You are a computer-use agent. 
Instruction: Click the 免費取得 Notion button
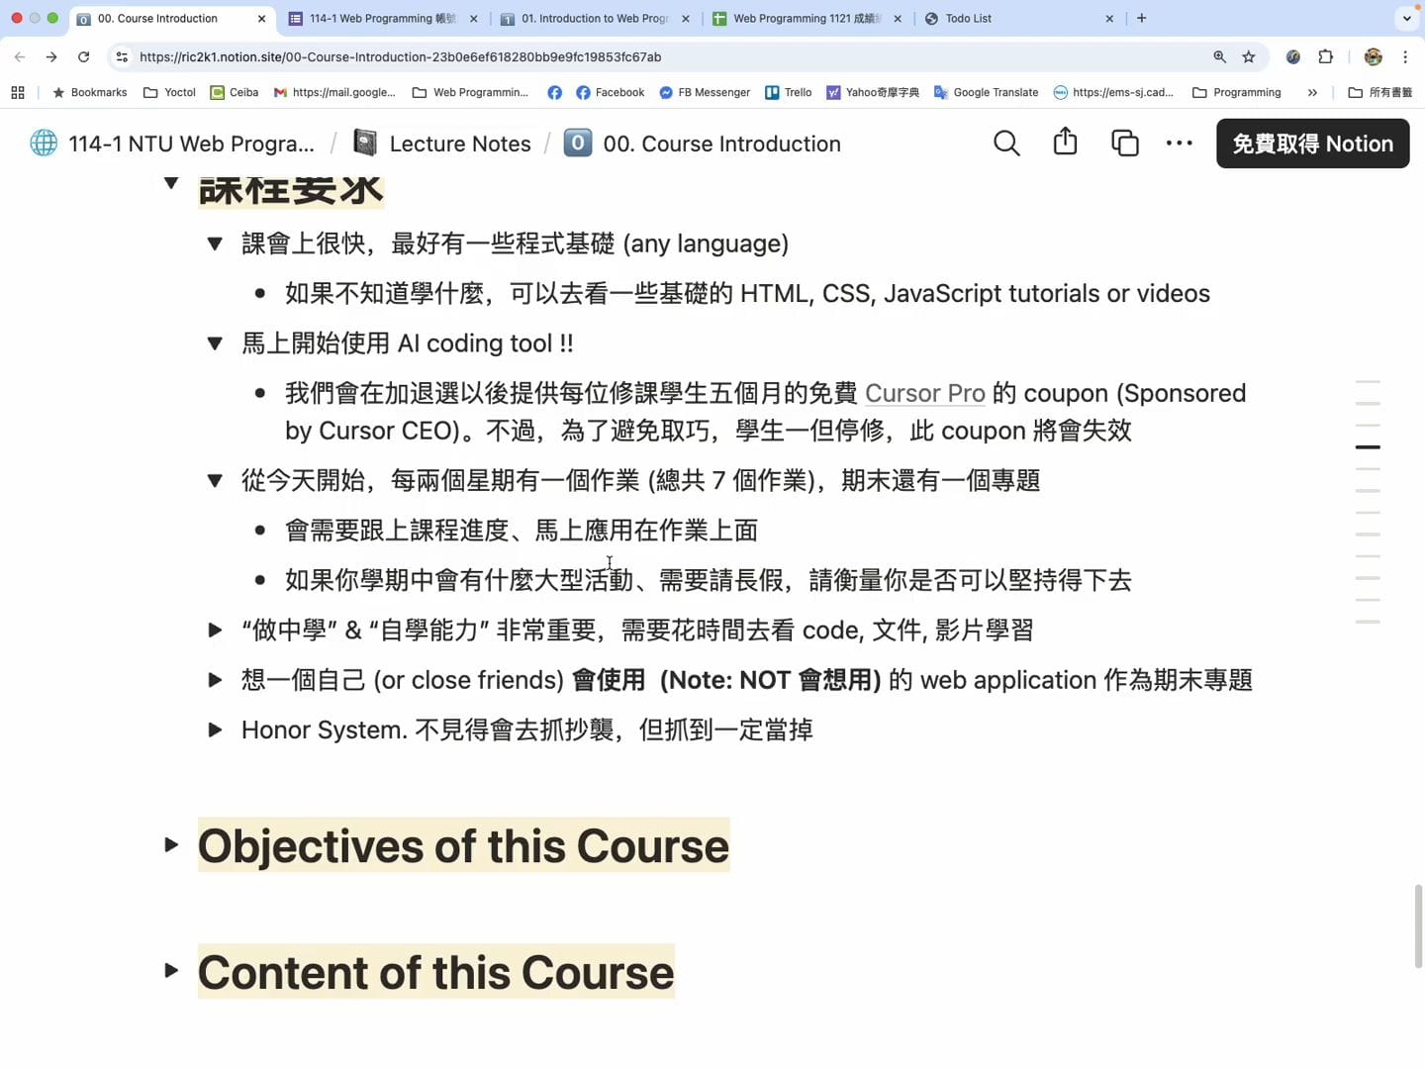[x=1312, y=144]
